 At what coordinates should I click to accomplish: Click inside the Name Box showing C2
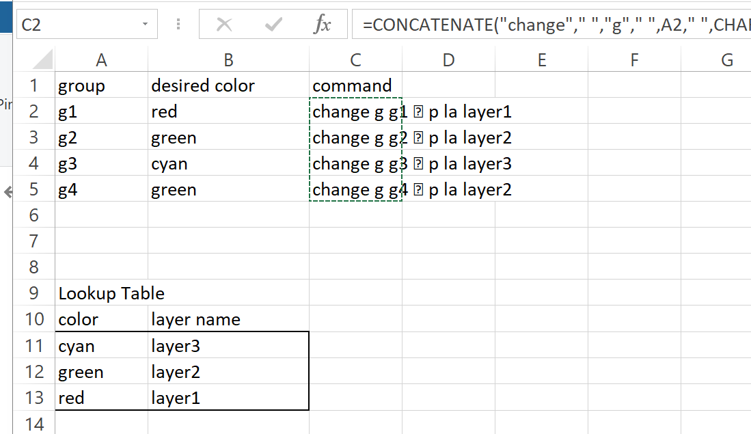point(75,25)
